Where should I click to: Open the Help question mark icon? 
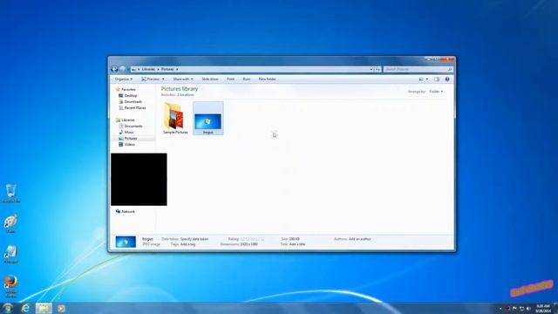pyautogui.click(x=447, y=79)
